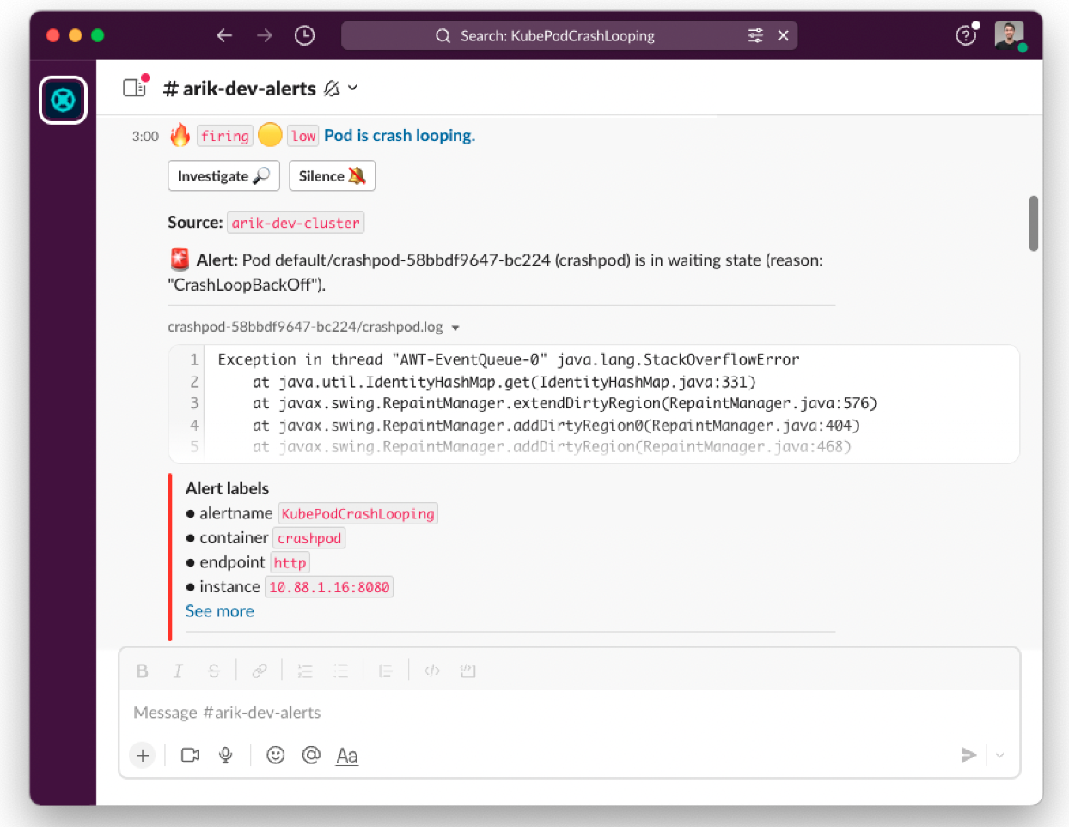Toggle text formatting toolbar with Aa

347,755
